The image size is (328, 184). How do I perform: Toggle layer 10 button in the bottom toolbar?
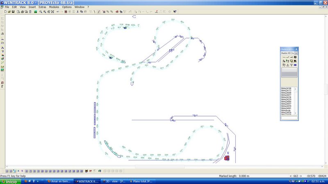[x=42, y=171]
